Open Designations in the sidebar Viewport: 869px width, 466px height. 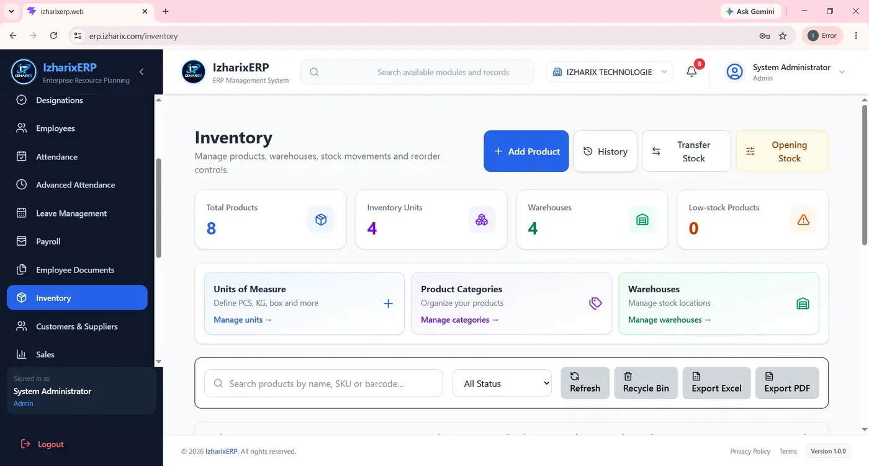77,100
